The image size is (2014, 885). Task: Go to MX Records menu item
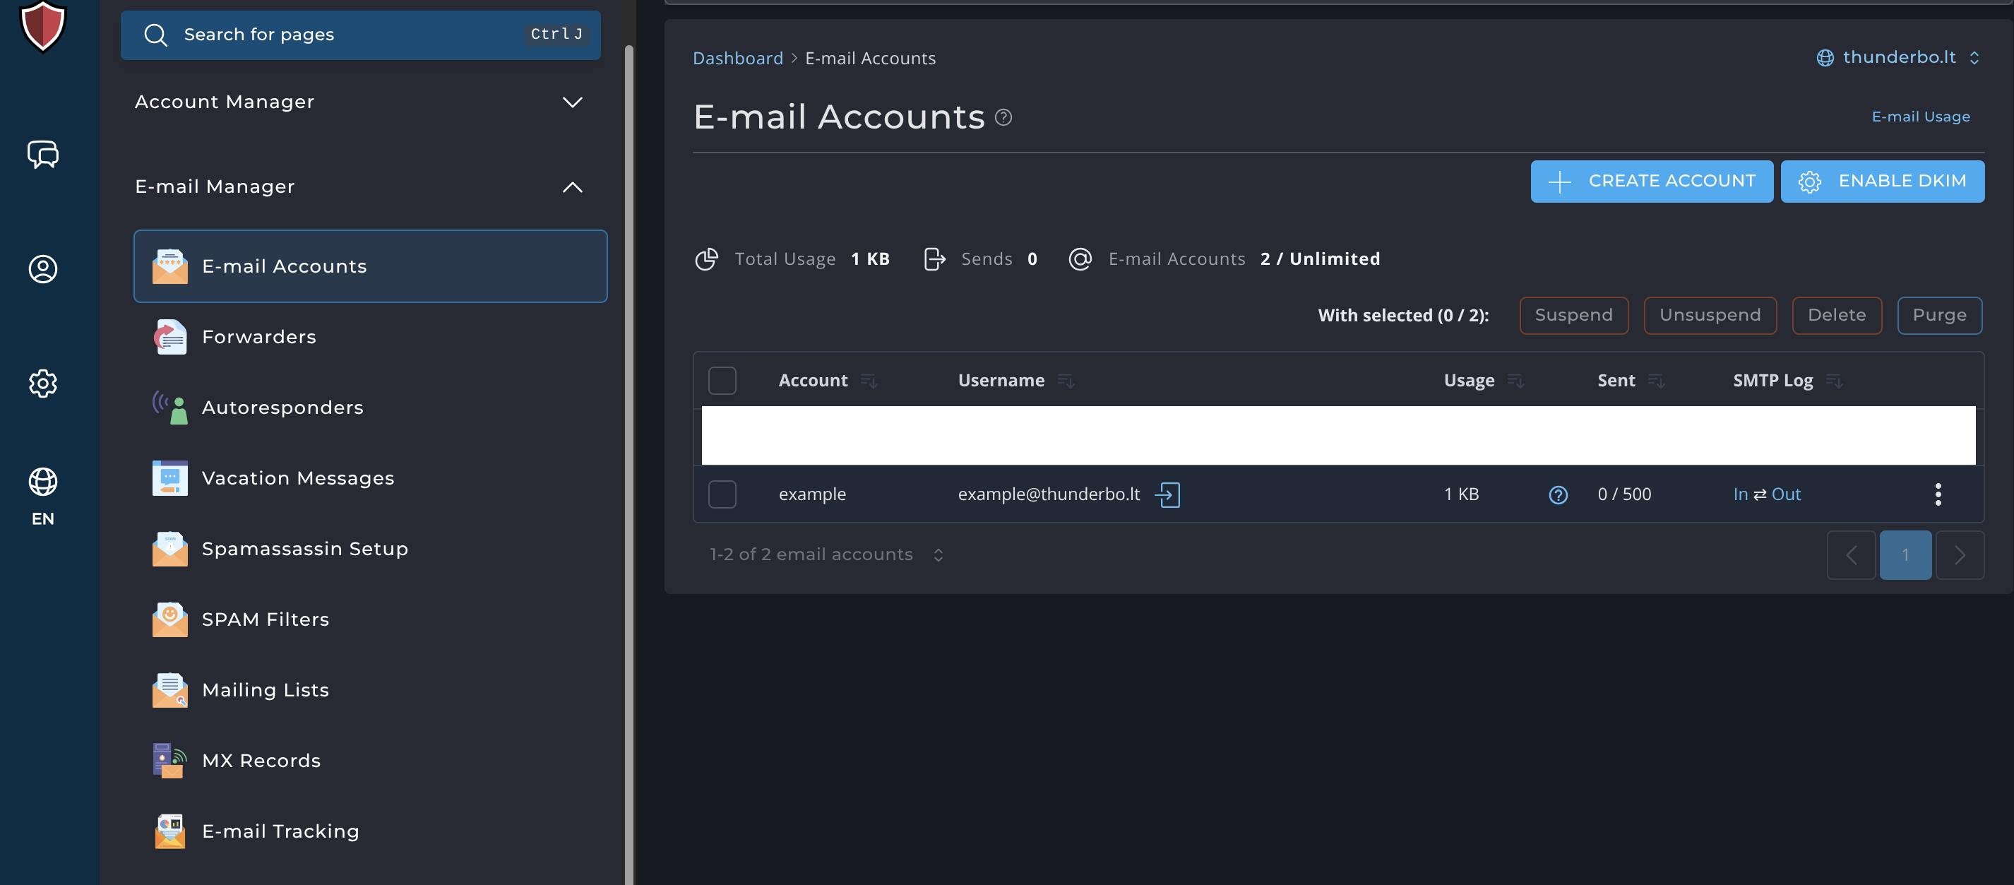pos(261,761)
